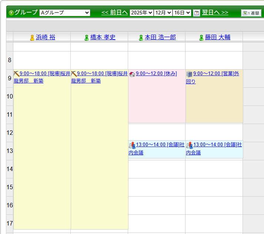264x234 pixels.
Task: Expand the Aグループ group dropdown
Action: (65, 13)
